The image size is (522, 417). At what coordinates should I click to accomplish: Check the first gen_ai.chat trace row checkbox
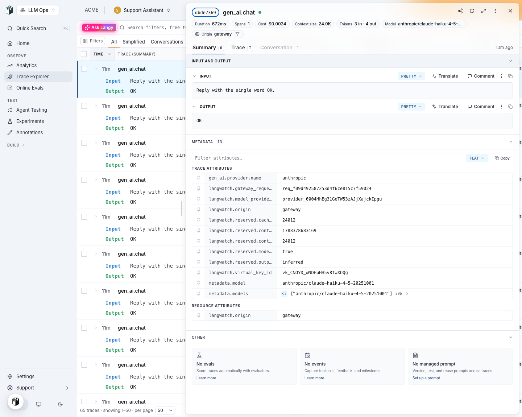(x=84, y=69)
